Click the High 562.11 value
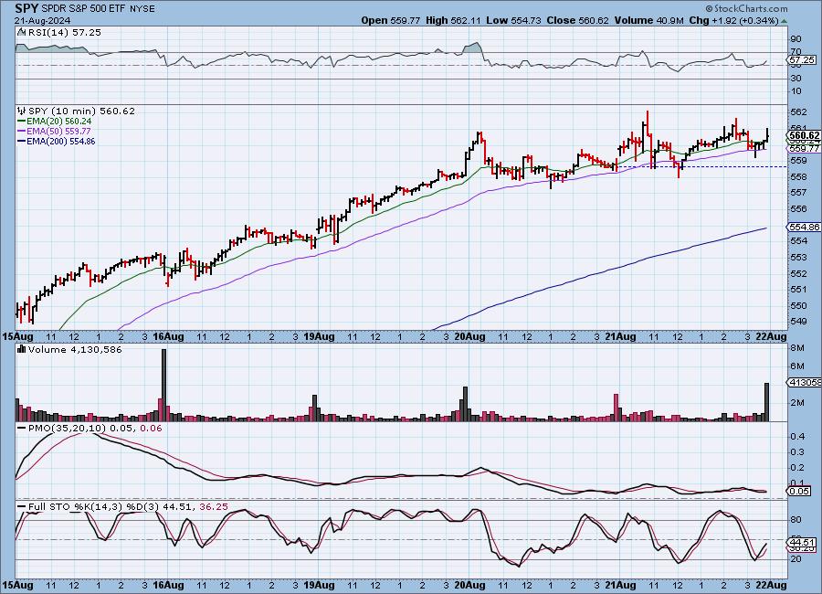Viewport: 822px width, 594px height. click(453, 20)
